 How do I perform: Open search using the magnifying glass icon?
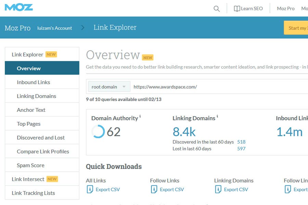[x=216, y=9]
